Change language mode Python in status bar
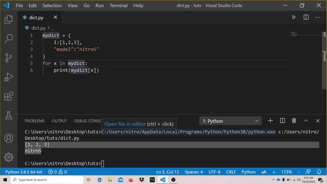This screenshot has width=327, height=184. [248, 172]
